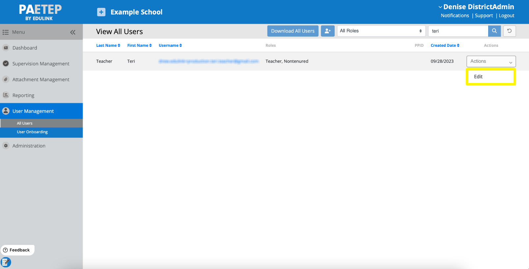
Task: Click the first name Teri cell
Action: (x=131, y=61)
